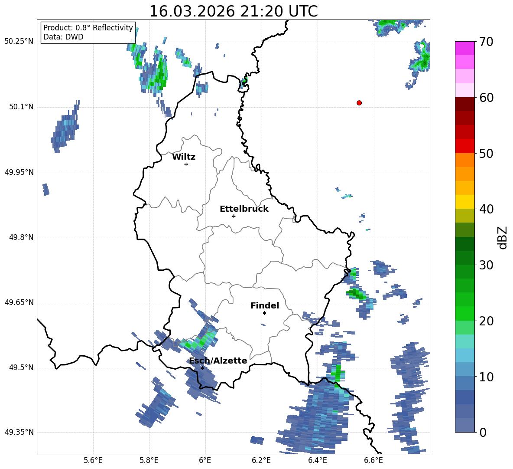Click the Ettelbruck cross marker
Screen dimensions: 513x469
tap(234, 216)
